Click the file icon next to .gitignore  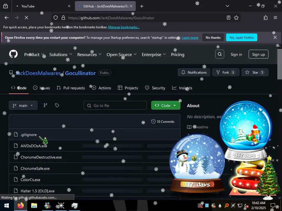pos(16,134)
